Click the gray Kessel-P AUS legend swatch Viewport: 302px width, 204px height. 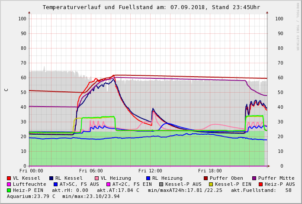pos(161,184)
